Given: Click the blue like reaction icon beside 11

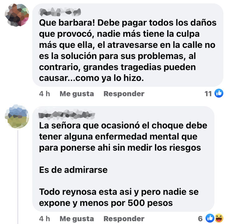Looking at the screenshot, I should [219, 93].
